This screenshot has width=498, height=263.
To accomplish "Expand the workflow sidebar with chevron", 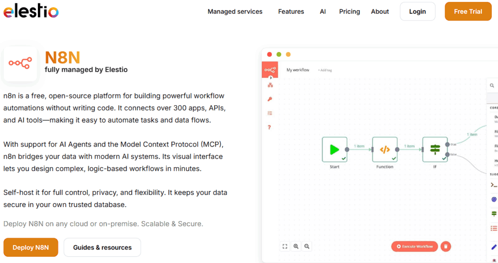I will 270,78.
